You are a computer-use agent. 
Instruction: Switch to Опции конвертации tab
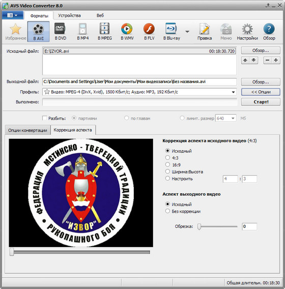[27, 130]
